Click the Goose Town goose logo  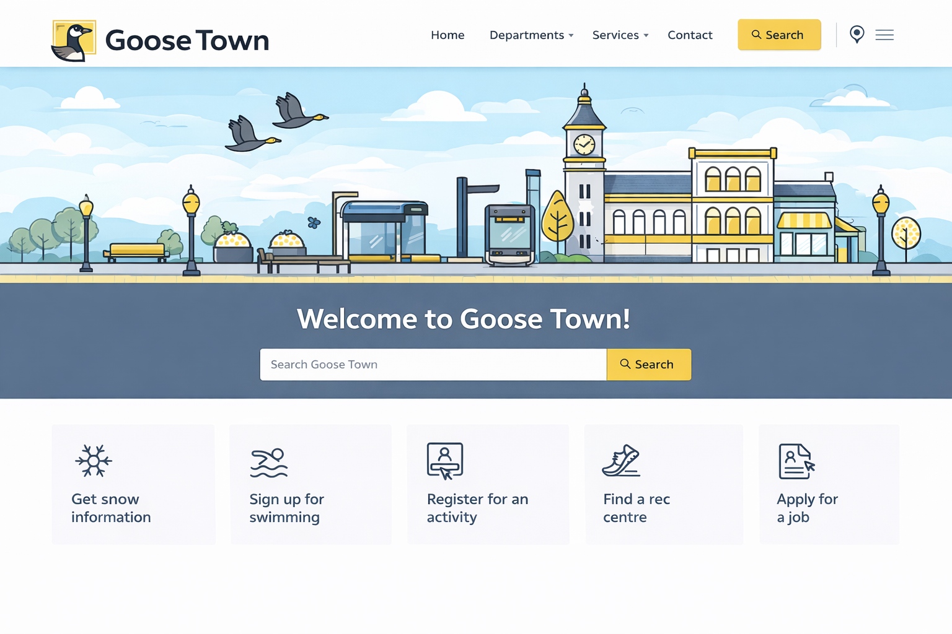tap(74, 41)
